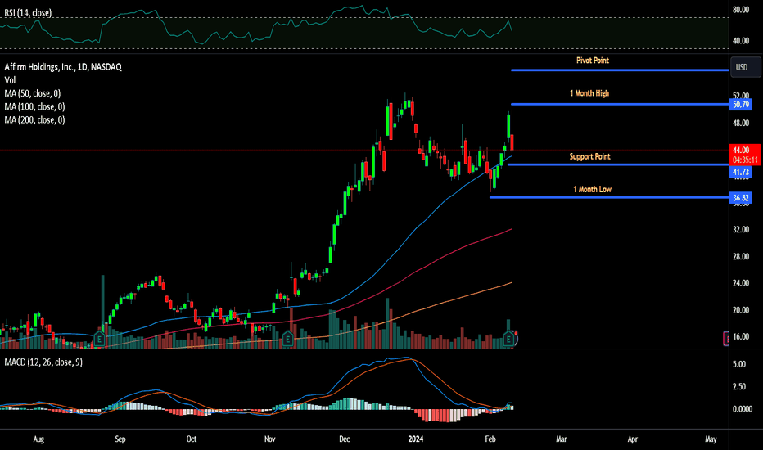Viewport: 763px width, 450px height.
Task: Click the 28.00 price scale value
Action: [x=741, y=256]
